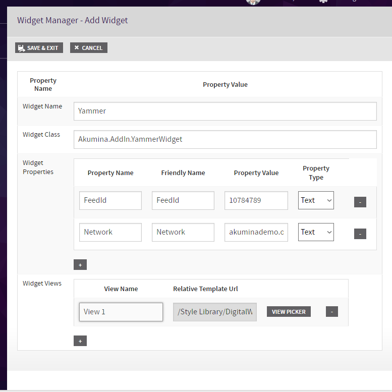
Task: Click the View 1 name field
Action: coord(121,312)
